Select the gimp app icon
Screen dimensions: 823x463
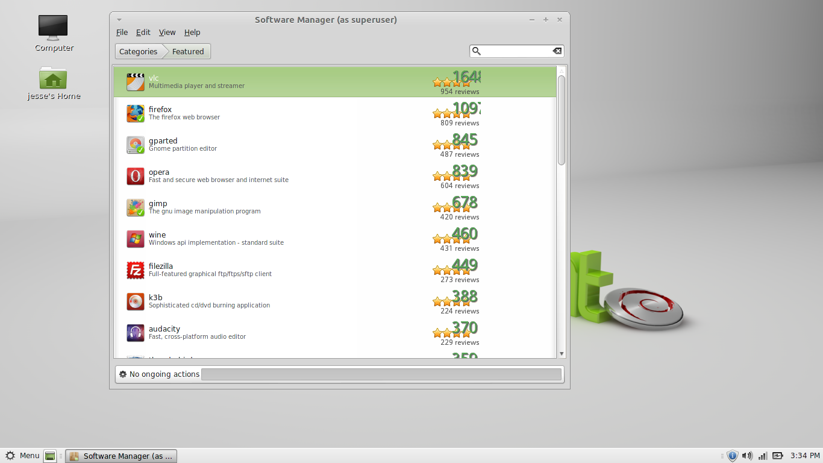(136, 207)
